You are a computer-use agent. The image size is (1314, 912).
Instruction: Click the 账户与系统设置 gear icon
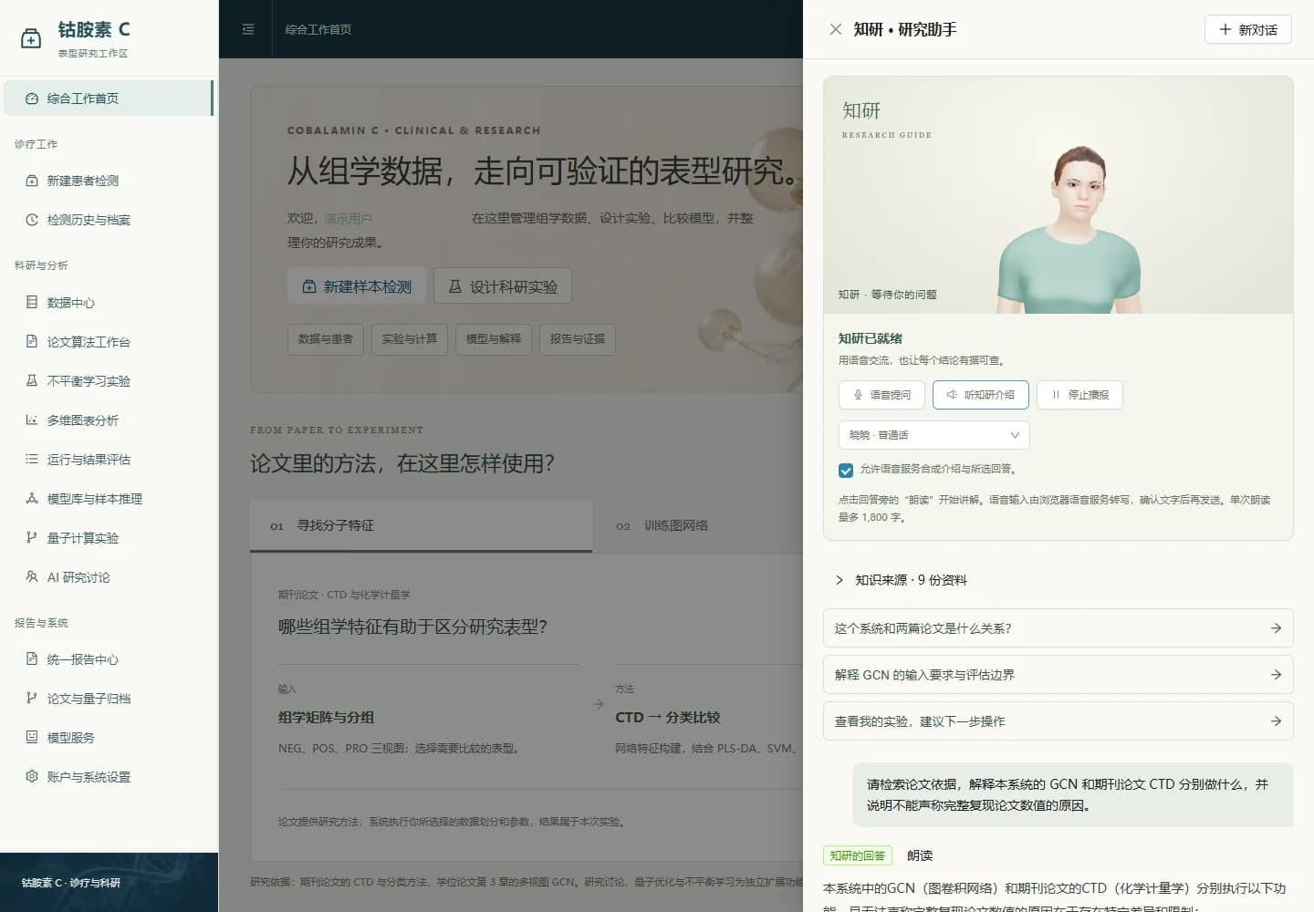[32, 776]
